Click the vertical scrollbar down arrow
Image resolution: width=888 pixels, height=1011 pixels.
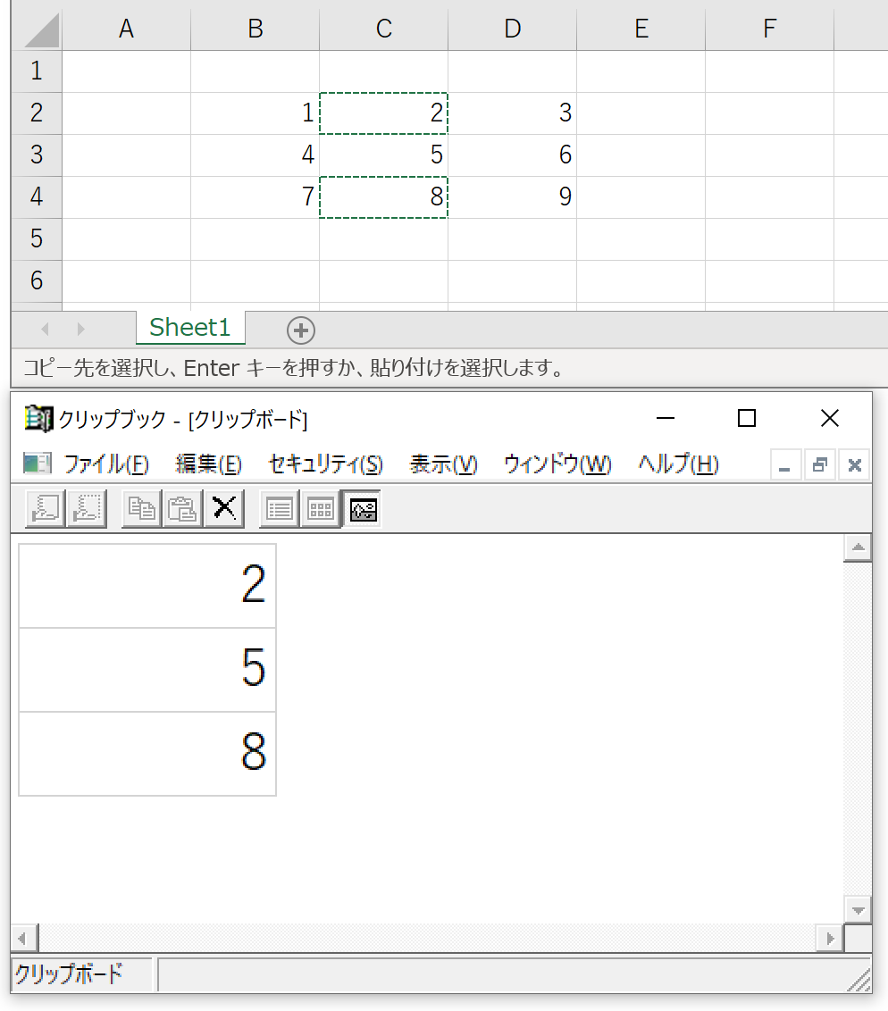coord(858,910)
